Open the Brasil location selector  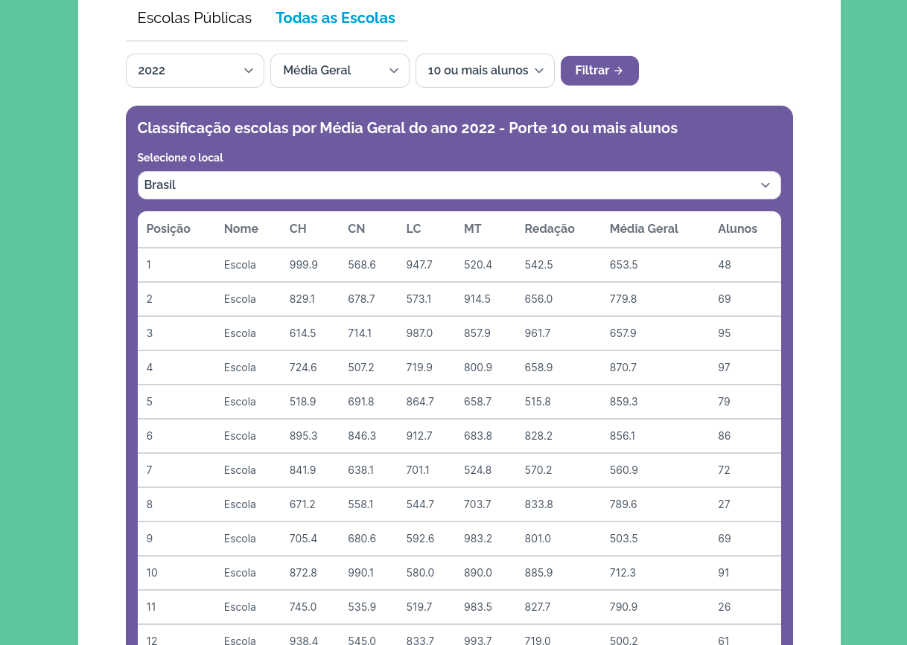[459, 185]
